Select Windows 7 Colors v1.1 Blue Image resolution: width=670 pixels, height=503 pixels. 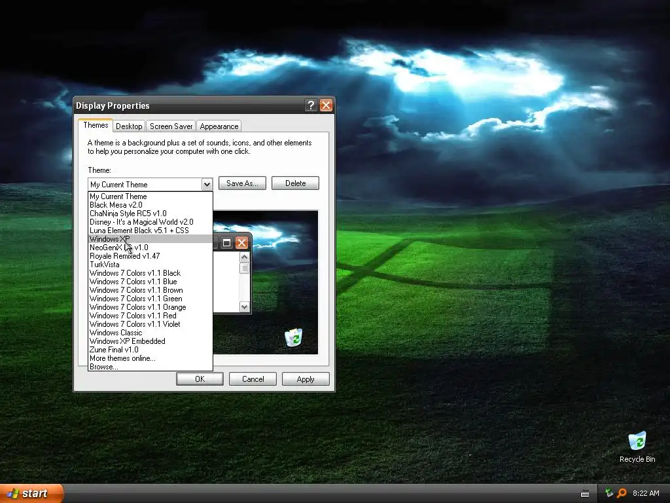click(x=150, y=282)
